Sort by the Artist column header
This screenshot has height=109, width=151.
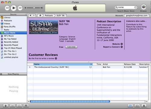[112, 64]
